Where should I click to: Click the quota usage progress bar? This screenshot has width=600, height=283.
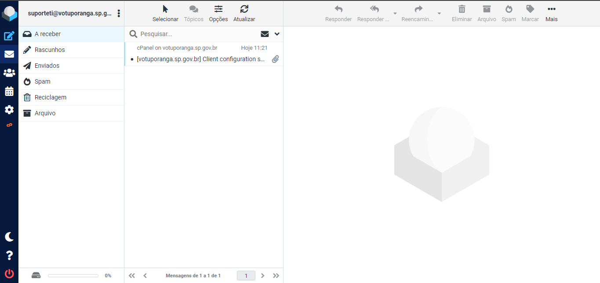click(x=73, y=276)
